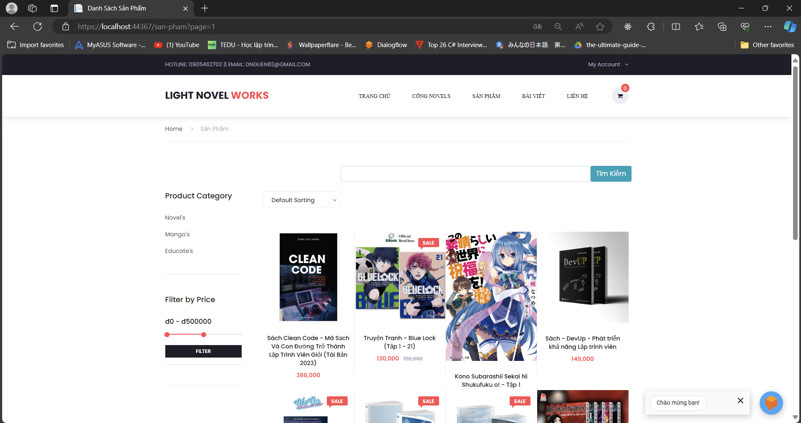Open BÀI VIẾT menu item
Viewport: 801px width, 423px height.
pos(533,96)
